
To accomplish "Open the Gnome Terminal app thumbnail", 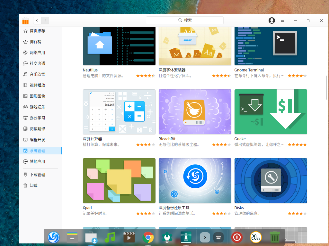I will pos(271,46).
